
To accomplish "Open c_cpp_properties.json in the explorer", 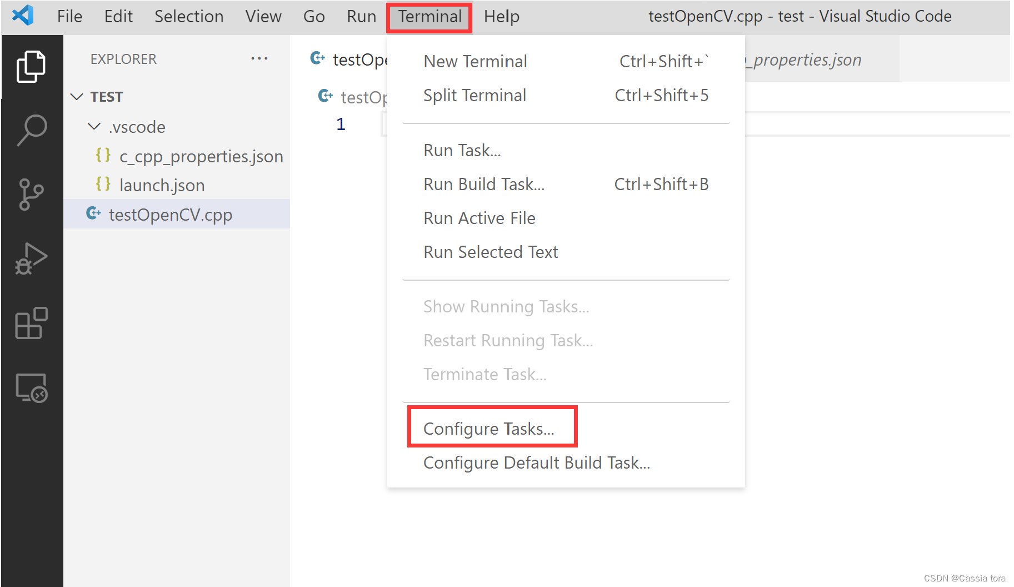I will (177, 156).
